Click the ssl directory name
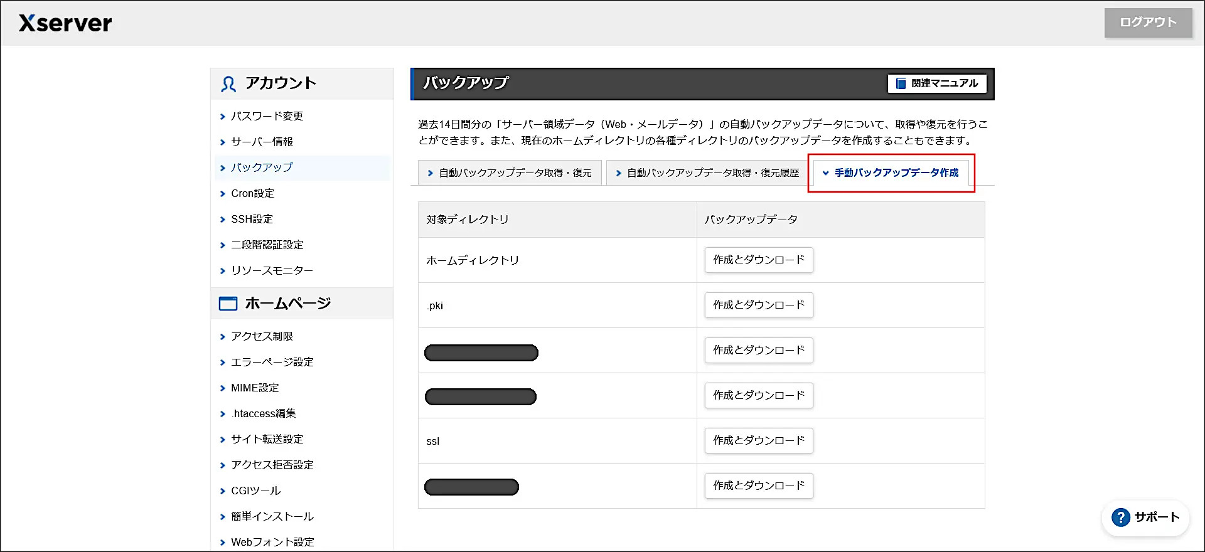This screenshot has height=552, width=1205. pos(432,441)
